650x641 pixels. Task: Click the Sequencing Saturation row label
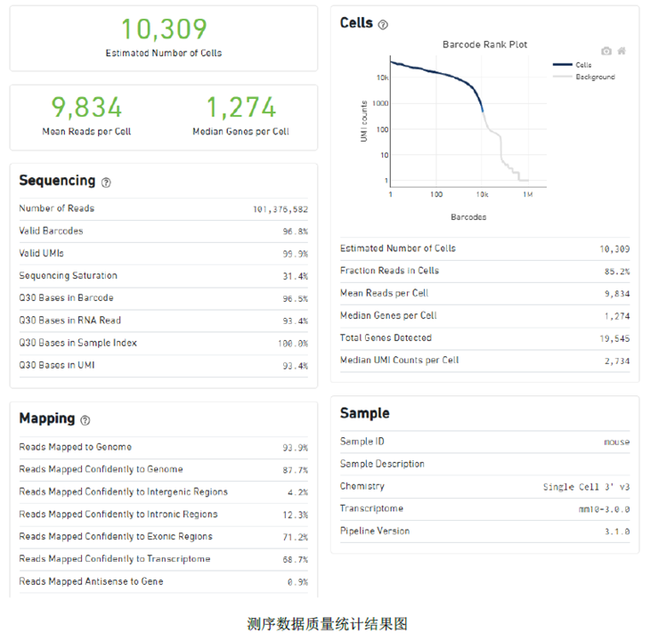68,276
